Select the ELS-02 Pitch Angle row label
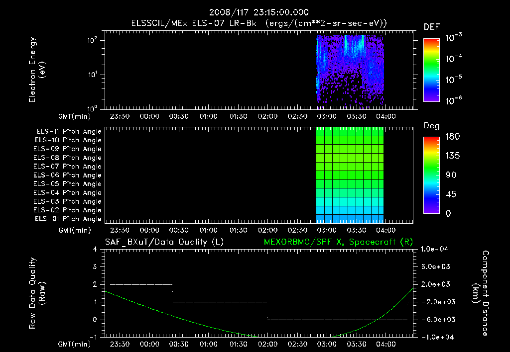The height and width of the screenshot is (352, 510). (x=67, y=210)
